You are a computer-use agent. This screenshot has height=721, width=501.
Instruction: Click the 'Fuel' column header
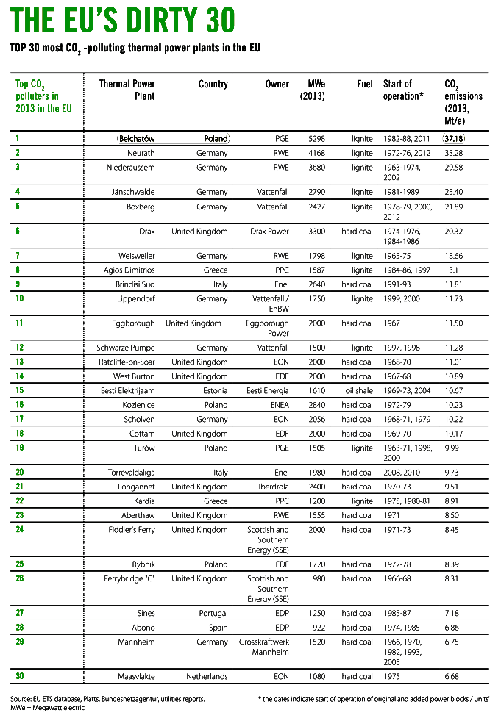point(365,85)
